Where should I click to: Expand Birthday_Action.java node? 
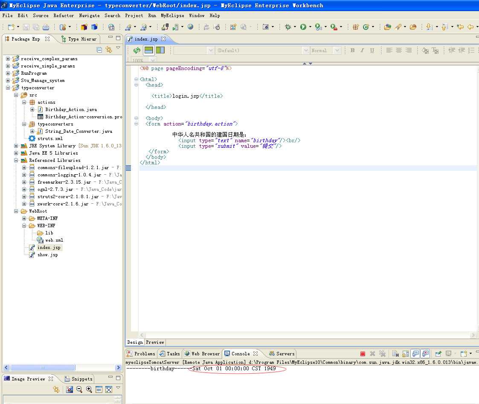coord(32,109)
